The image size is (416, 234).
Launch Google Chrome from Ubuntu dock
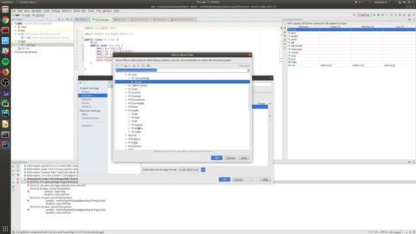[5, 20]
